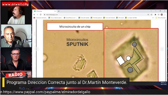This screenshot has width=168, height=95.
Task: Select the WhatsApp browser tab
Action: coord(45,11)
